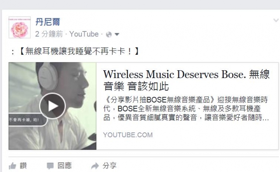This screenshot has height=172, width=280.
Task: Open post options chevron at top right
Action: click(276, 20)
